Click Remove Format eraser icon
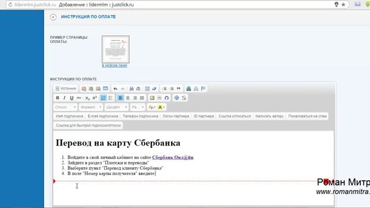This screenshot has width=370, height=208. click(154, 88)
